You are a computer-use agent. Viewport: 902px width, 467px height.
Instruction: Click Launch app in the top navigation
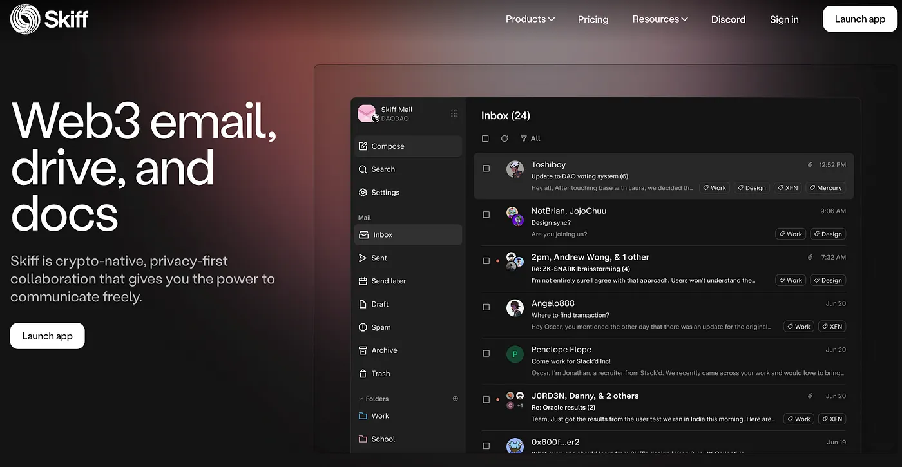[x=859, y=19]
